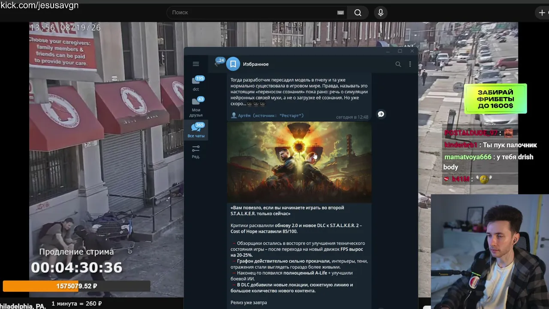Screen dimensions: 549x309
Task: Open the ЗАБИРАЙ ФРИБЕТЫ ДО 1600$ banner
Action: [495, 99]
